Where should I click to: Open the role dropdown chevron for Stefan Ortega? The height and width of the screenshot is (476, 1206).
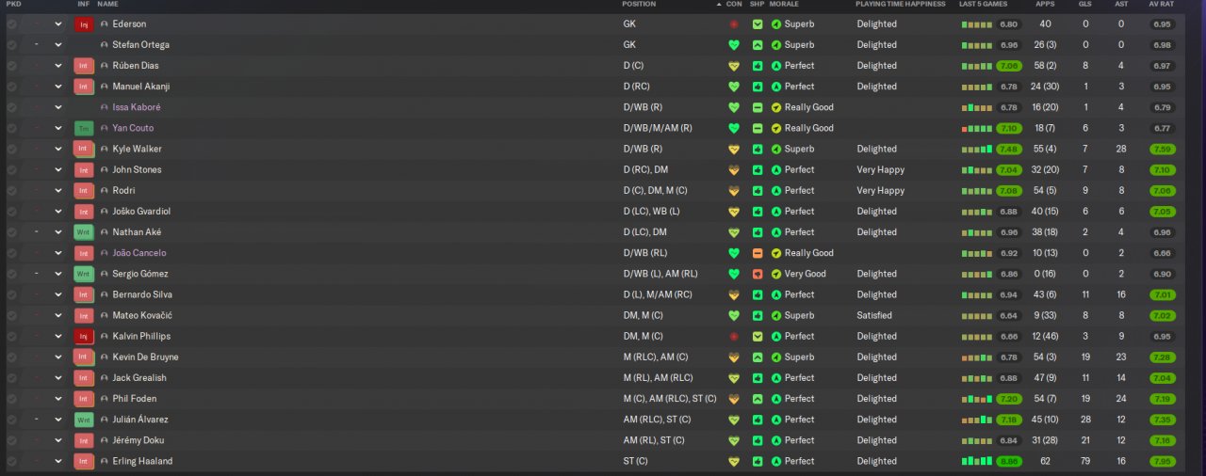(x=57, y=45)
